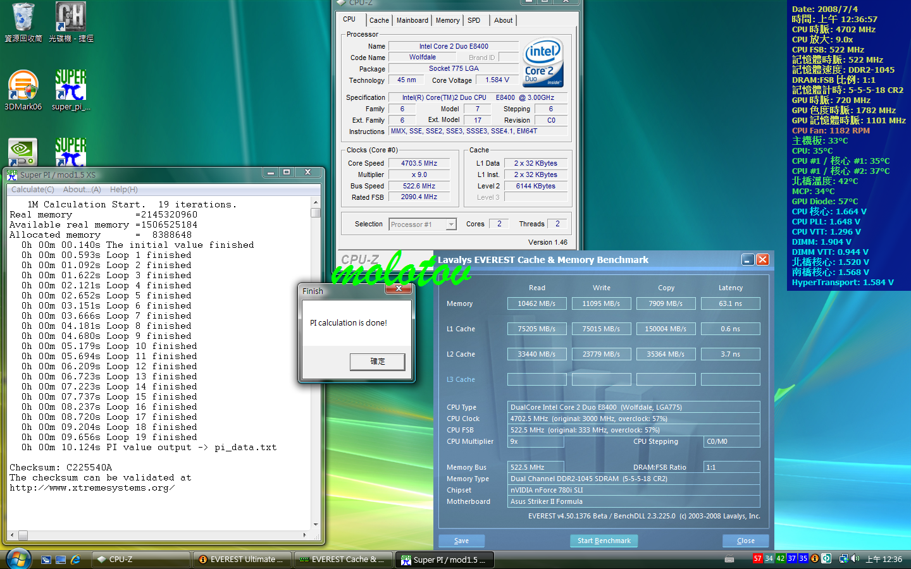Click the Super PI horizontal scrollbar left arrow
The image size is (911, 569).
point(13,535)
